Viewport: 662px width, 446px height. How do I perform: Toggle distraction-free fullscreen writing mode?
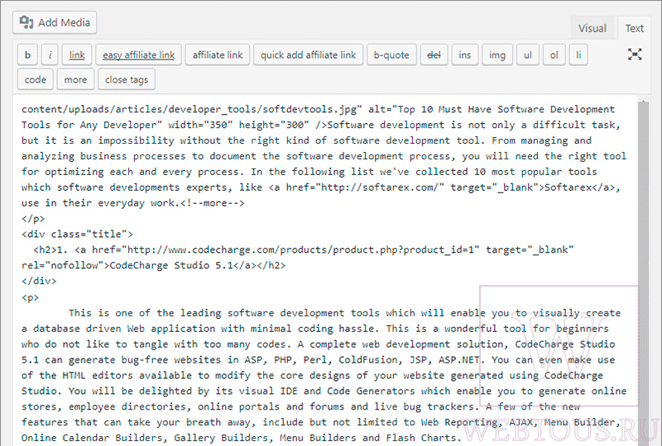click(635, 55)
